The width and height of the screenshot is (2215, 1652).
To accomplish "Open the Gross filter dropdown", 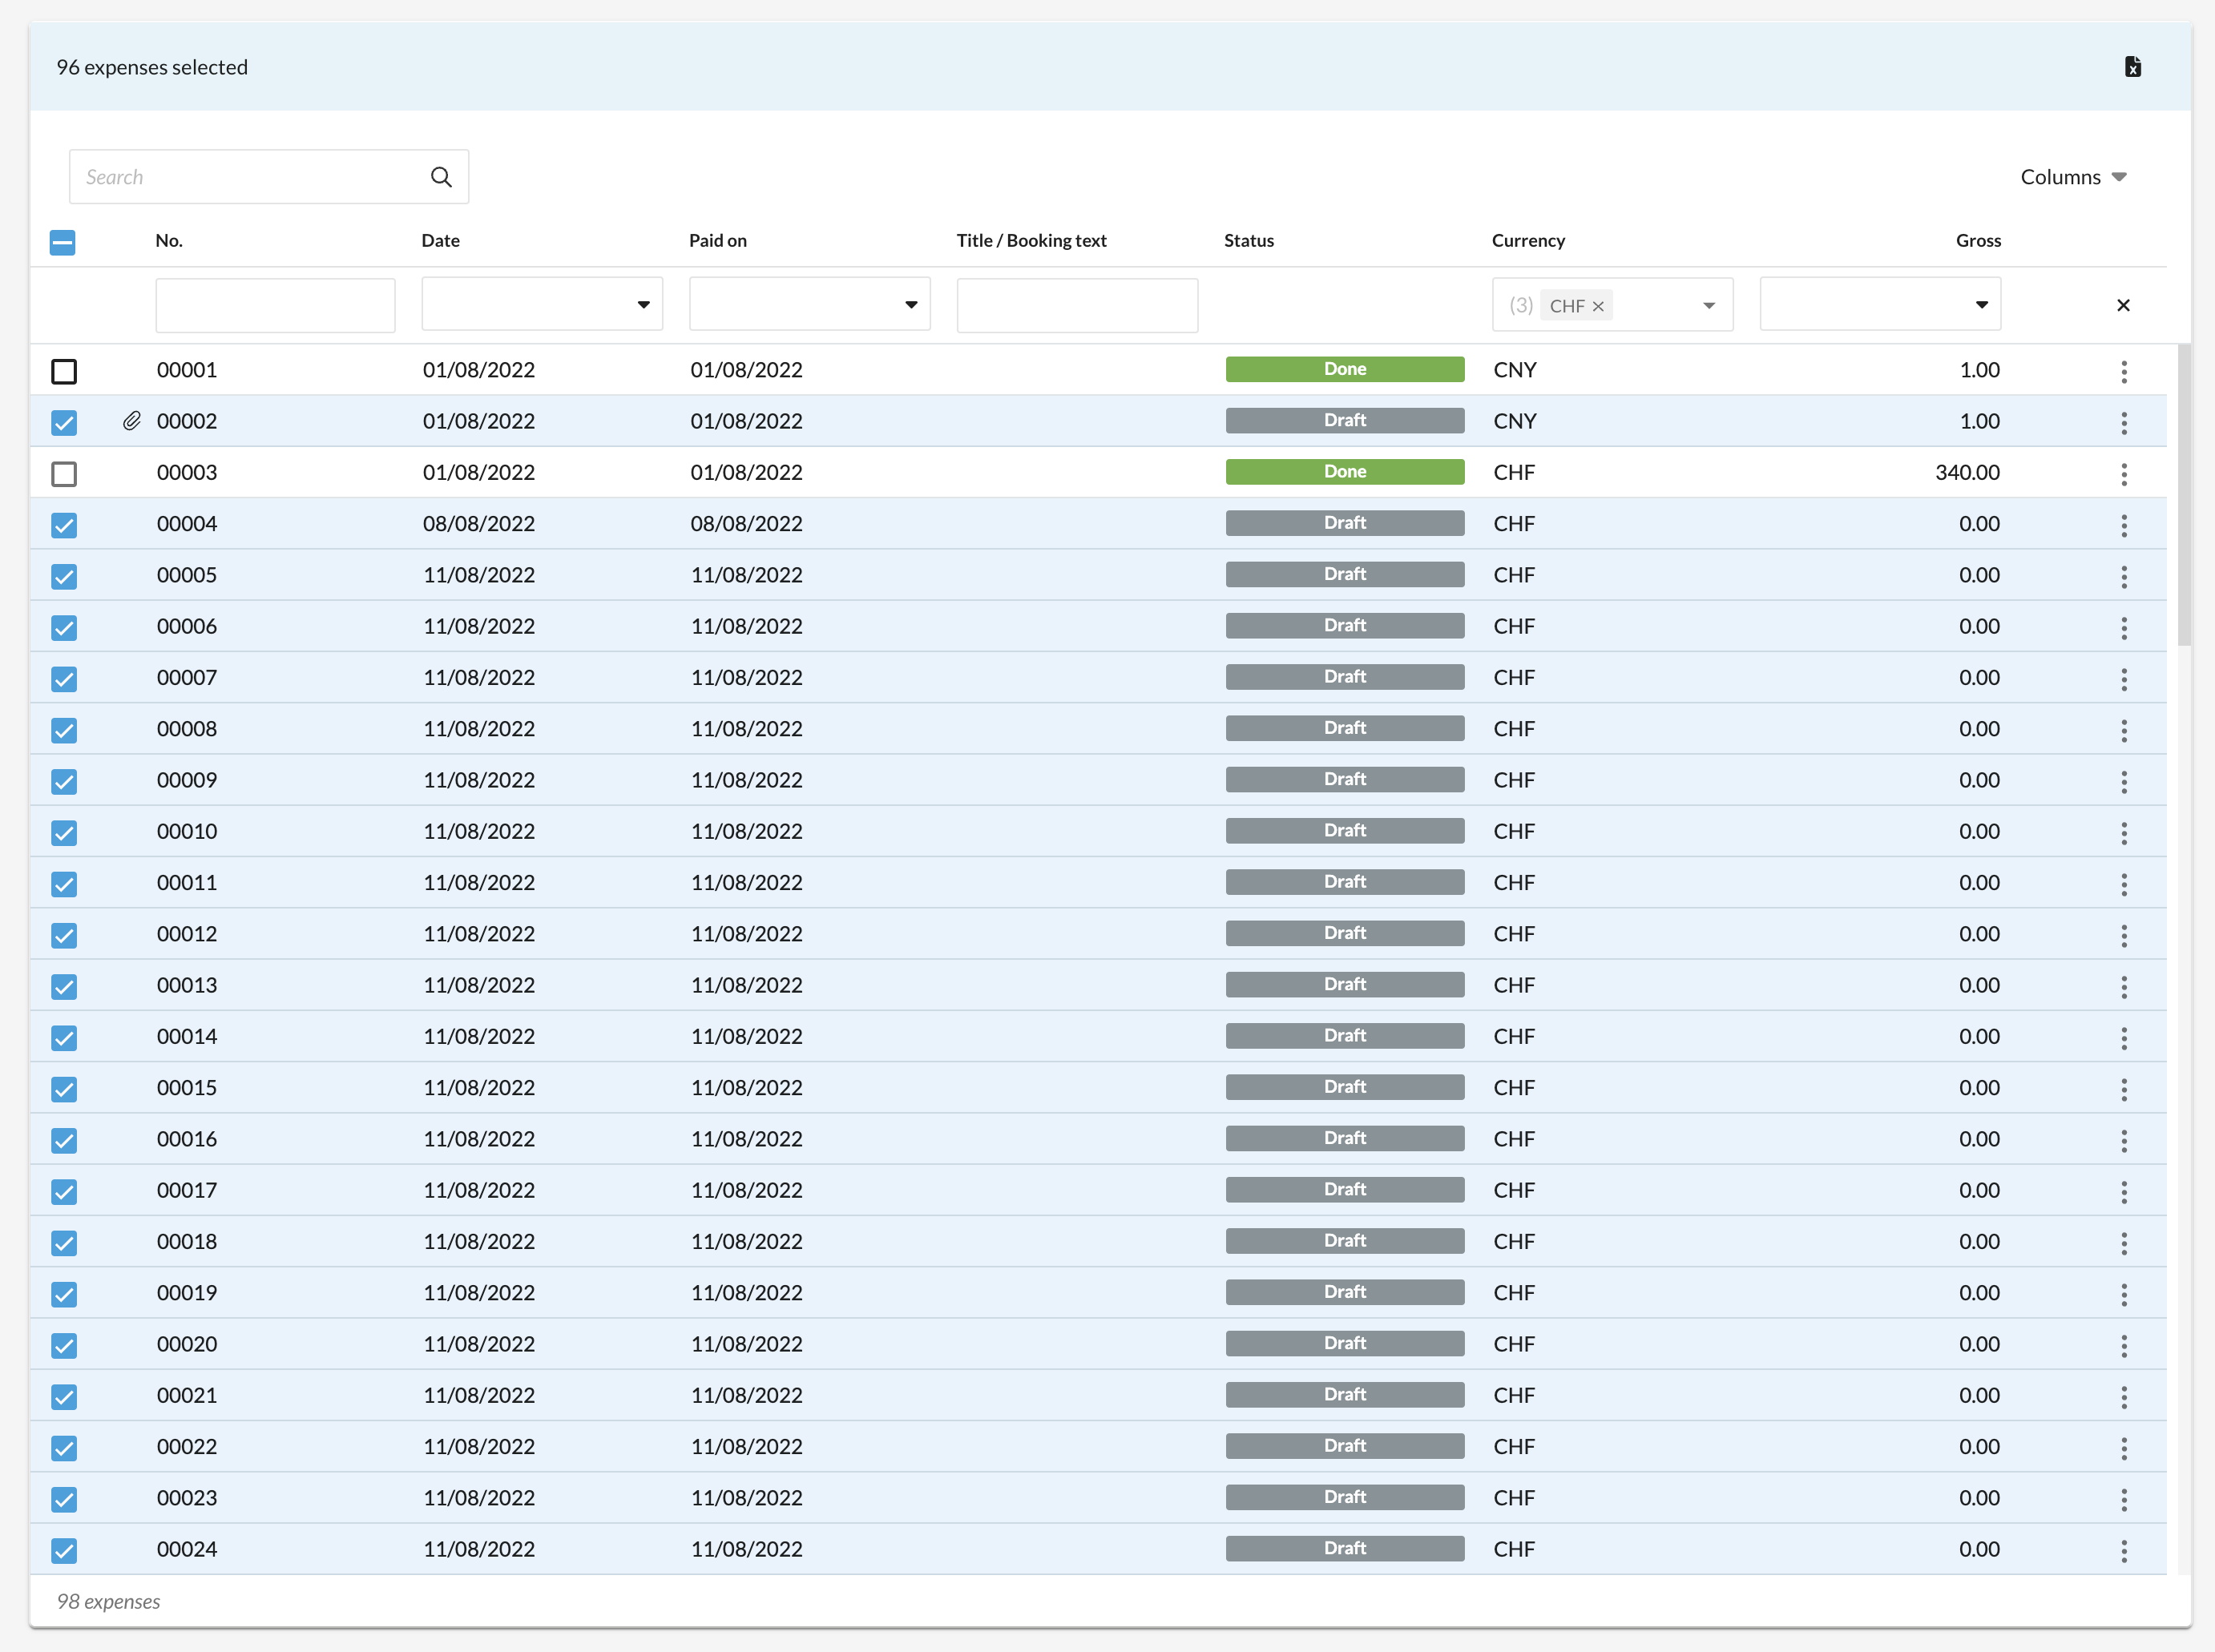I will click(x=1981, y=305).
